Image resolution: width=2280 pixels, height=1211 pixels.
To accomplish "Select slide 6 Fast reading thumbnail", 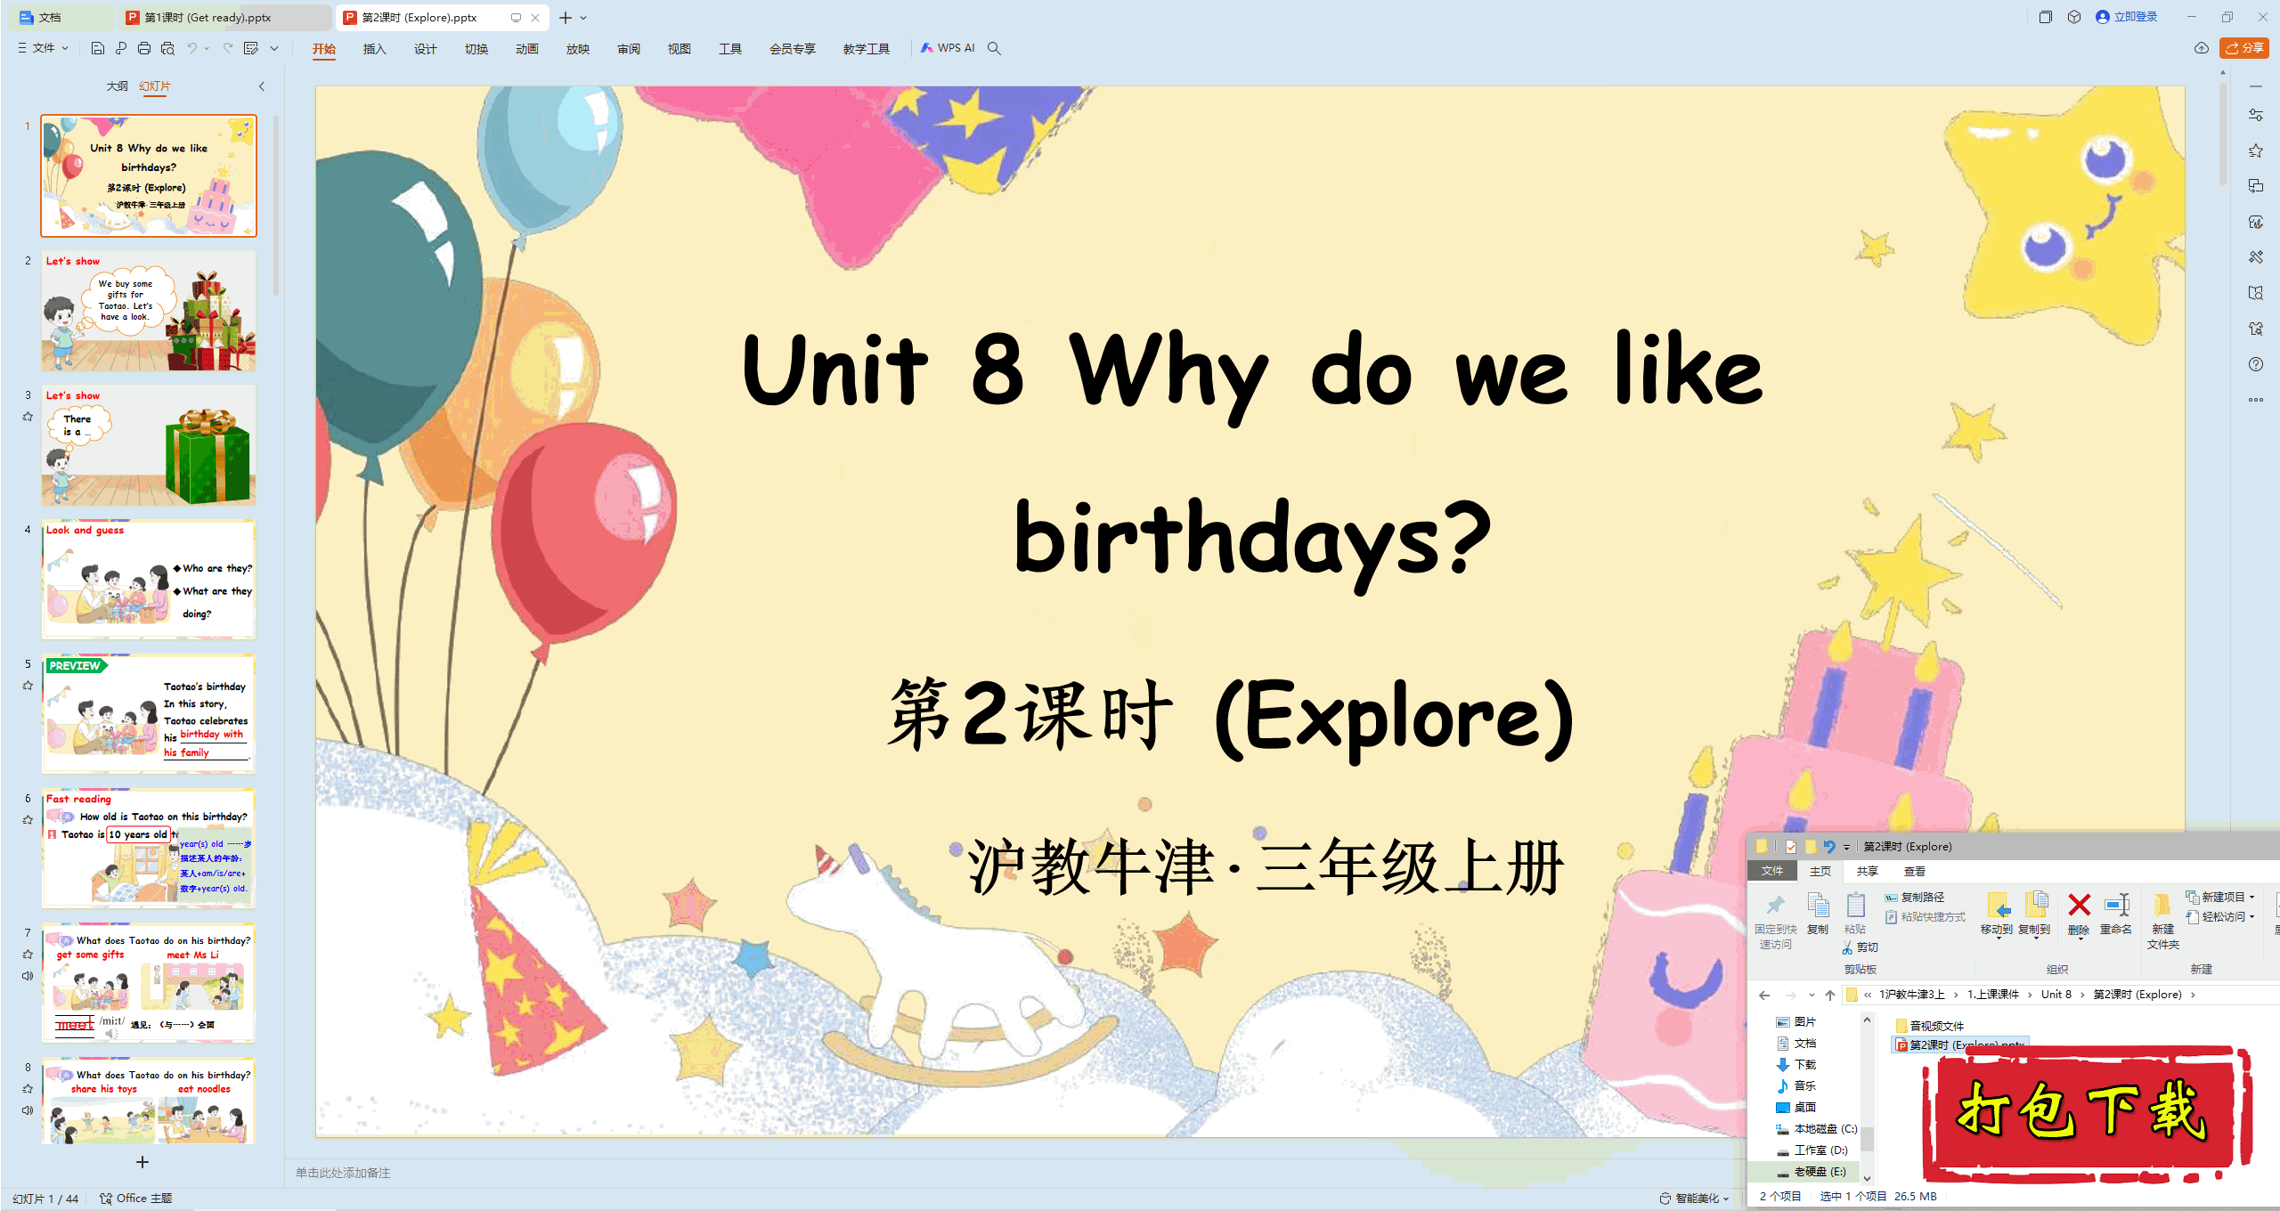I will [149, 849].
